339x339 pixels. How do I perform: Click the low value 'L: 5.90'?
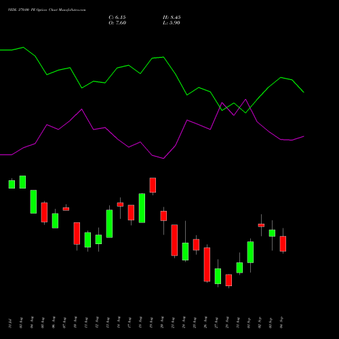[x=172, y=23]
